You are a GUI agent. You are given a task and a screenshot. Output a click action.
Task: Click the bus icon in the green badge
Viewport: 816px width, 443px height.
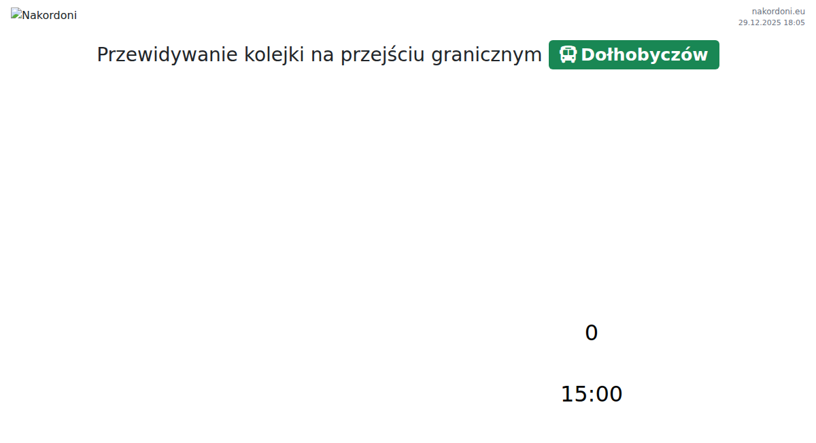[568, 54]
